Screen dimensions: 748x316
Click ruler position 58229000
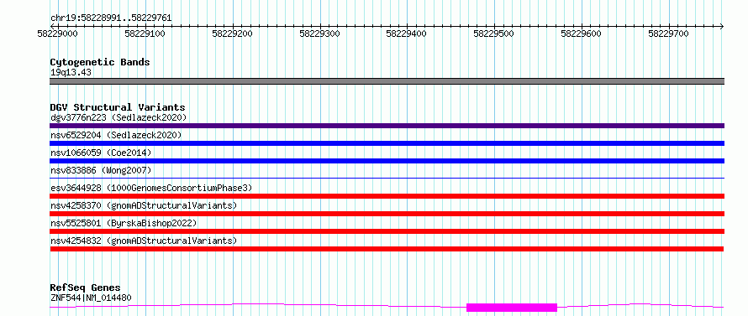[57, 34]
